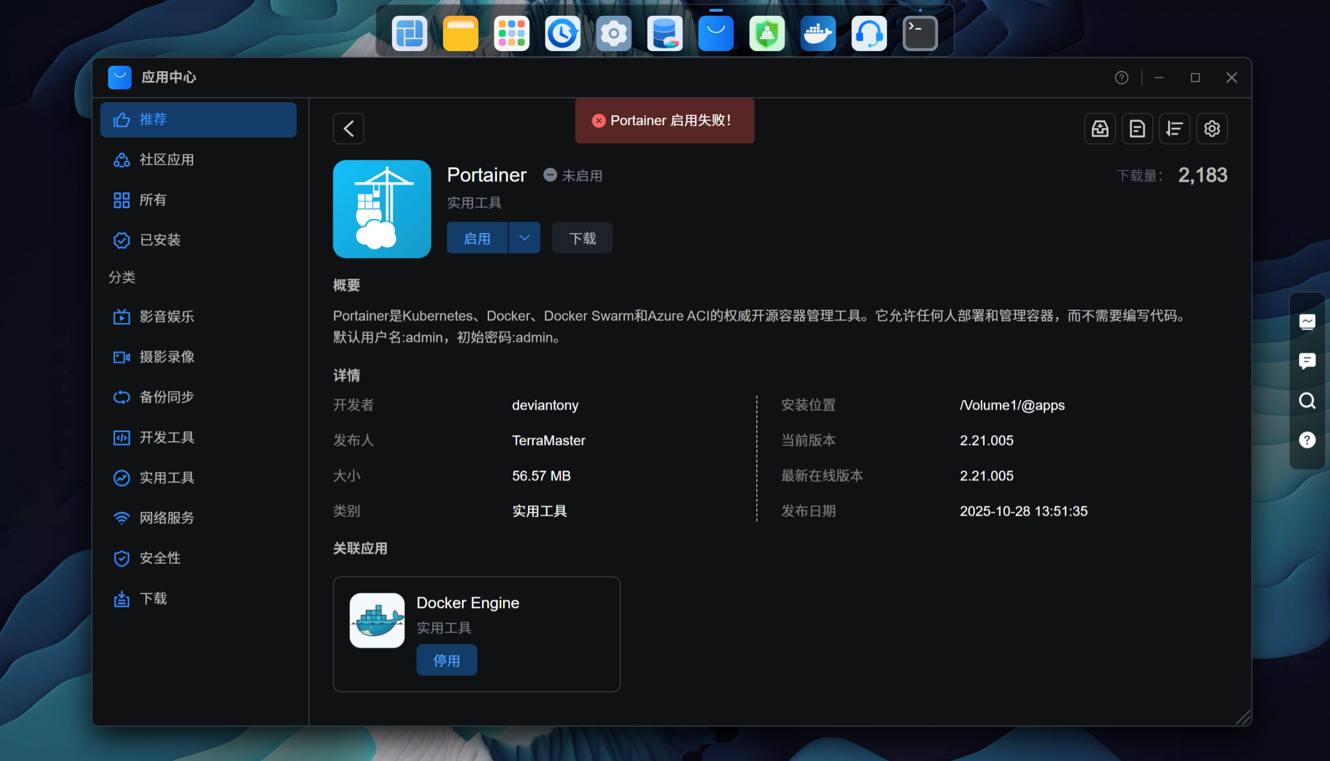The width and height of the screenshot is (1330, 761).
Task: Select 社区应用 in the sidebar
Action: tap(166, 160)
